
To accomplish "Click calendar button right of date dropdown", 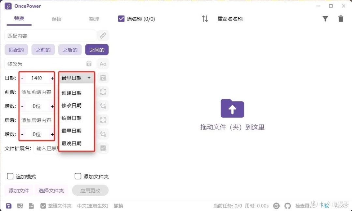I will coord(103,78).
